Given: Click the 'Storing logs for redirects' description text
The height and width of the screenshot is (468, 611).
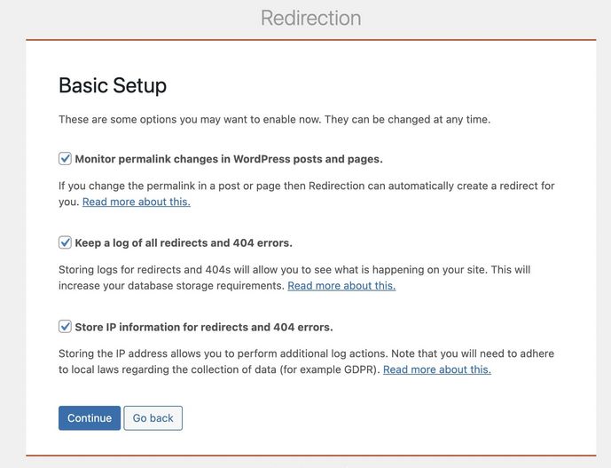Looking at the screenshot, I should coord(294,278).
